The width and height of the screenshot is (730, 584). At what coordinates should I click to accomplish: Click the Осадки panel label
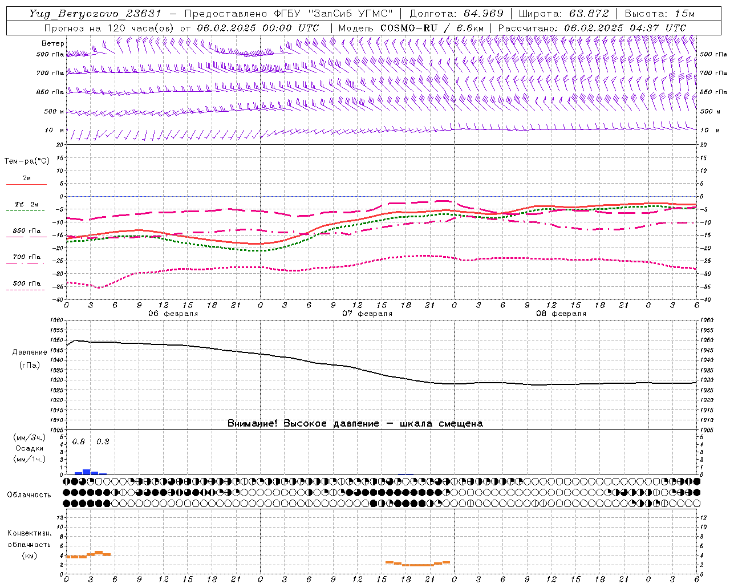[30, 448]
